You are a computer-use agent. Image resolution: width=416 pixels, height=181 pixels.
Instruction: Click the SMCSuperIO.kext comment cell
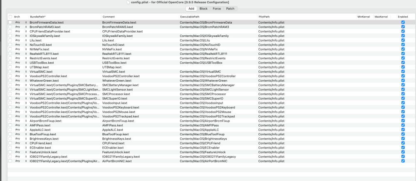coord(115,98)
